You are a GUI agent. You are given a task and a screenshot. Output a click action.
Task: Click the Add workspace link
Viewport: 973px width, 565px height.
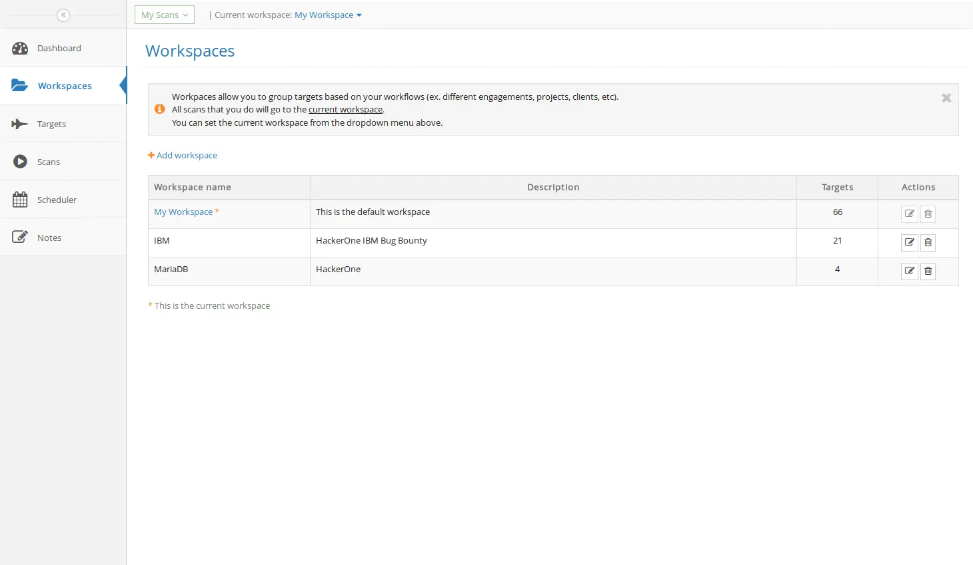pyautogui.click(x=183, y=155)
